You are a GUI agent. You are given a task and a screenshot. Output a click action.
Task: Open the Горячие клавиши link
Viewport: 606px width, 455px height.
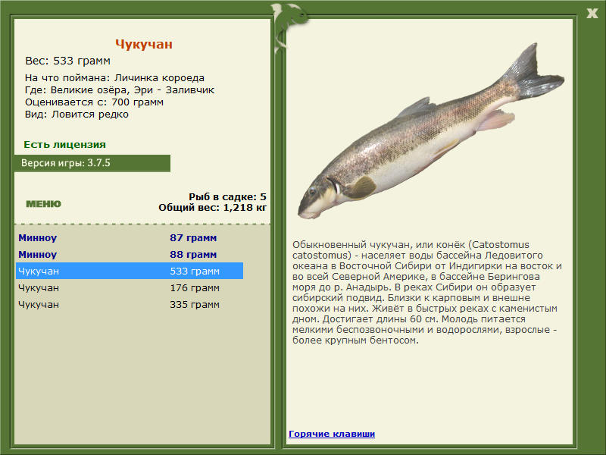[x=332, y=434]
